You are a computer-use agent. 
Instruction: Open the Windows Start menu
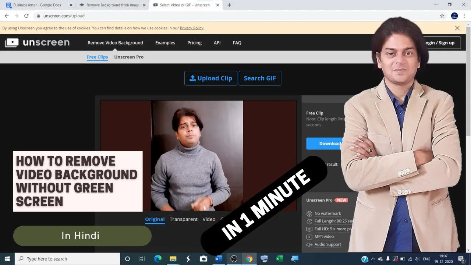(7, 259)
